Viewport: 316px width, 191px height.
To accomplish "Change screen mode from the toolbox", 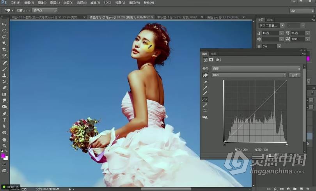I will pyautogui.click(x=4, y=171).
